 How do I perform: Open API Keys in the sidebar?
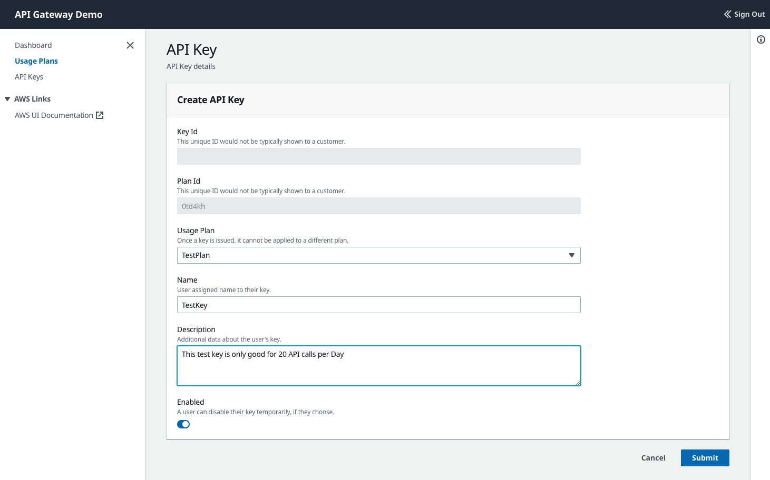pos(29,77)
